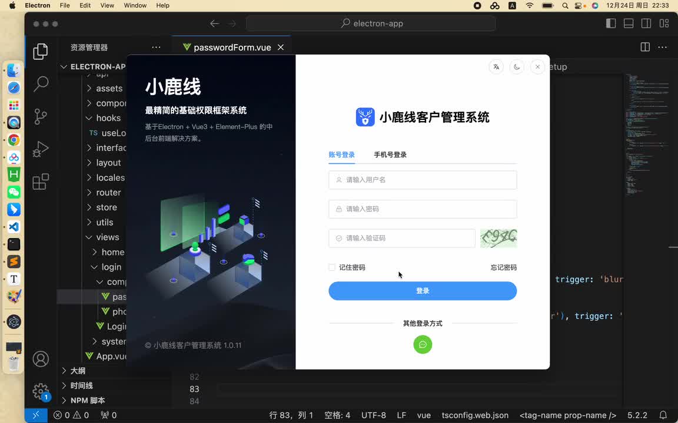The height and width of the screenshot is (423, 678).
Task: Click the username input field
Action: (x=423, y=180)
